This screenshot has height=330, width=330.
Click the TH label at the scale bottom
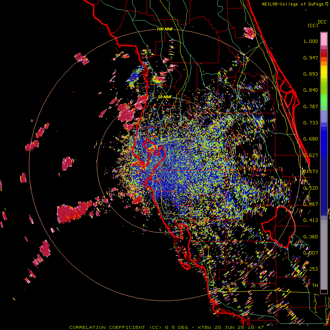click(315, 286)
